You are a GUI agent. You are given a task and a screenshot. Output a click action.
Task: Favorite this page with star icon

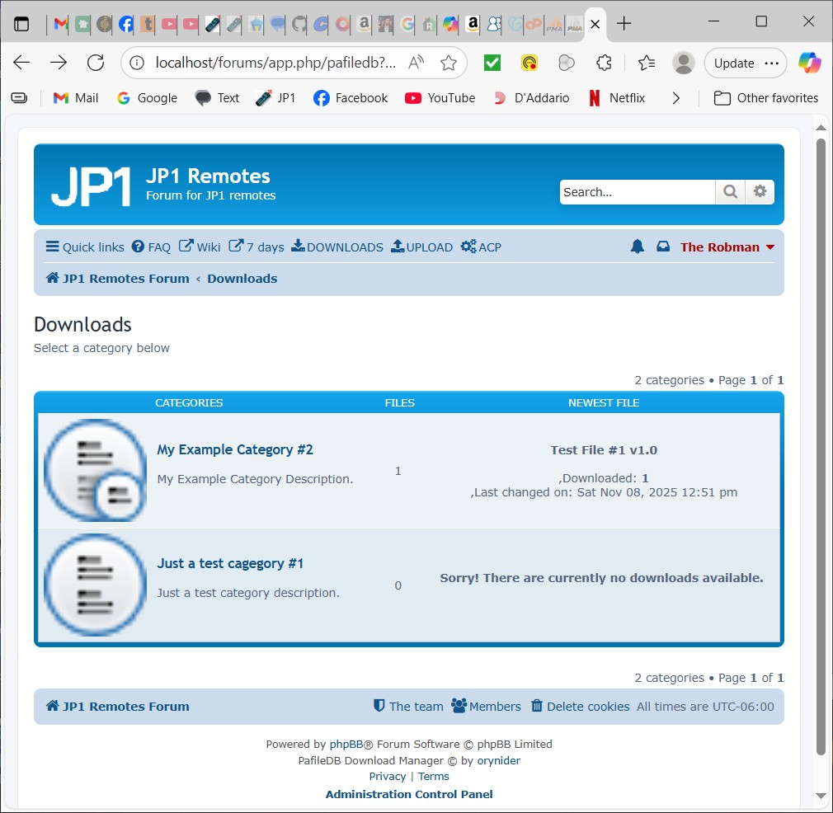[x=449, y=63]
